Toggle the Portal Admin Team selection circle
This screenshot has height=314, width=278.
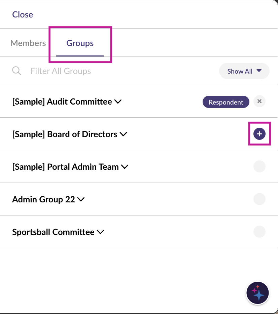pyautogui.click(x=259, y=166)
